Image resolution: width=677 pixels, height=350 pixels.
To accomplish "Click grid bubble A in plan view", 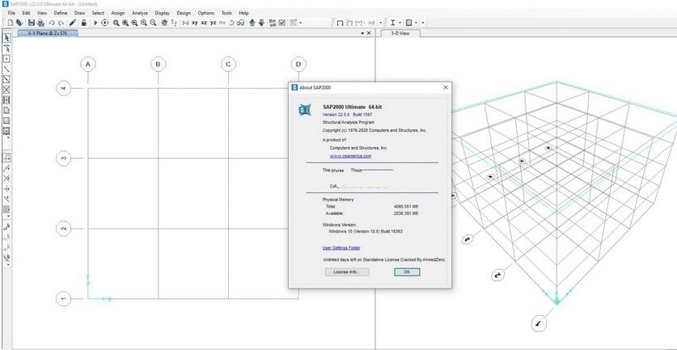I will pos(88,65).
